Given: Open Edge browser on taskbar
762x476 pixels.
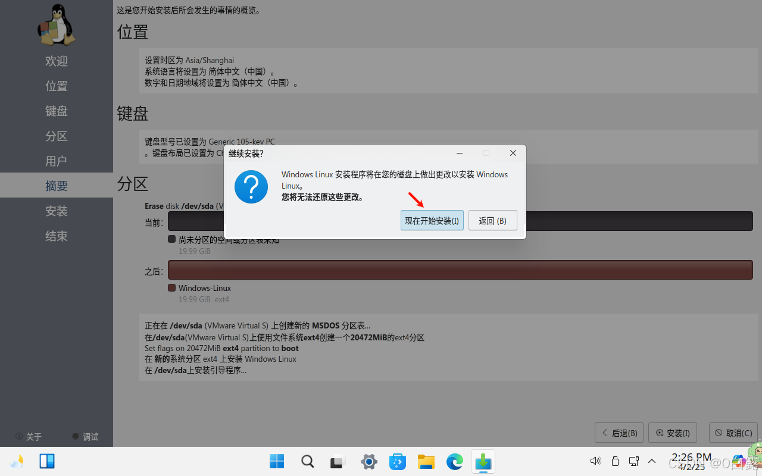Looking at the screenshot, I should pyautogui.click(x=455, y=461).
